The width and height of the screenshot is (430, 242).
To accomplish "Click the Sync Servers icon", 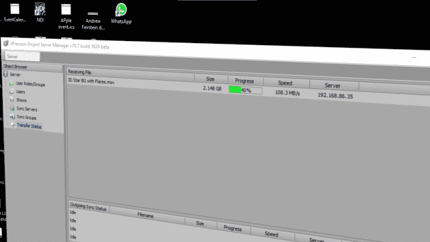I will click(x=12, y=108).
